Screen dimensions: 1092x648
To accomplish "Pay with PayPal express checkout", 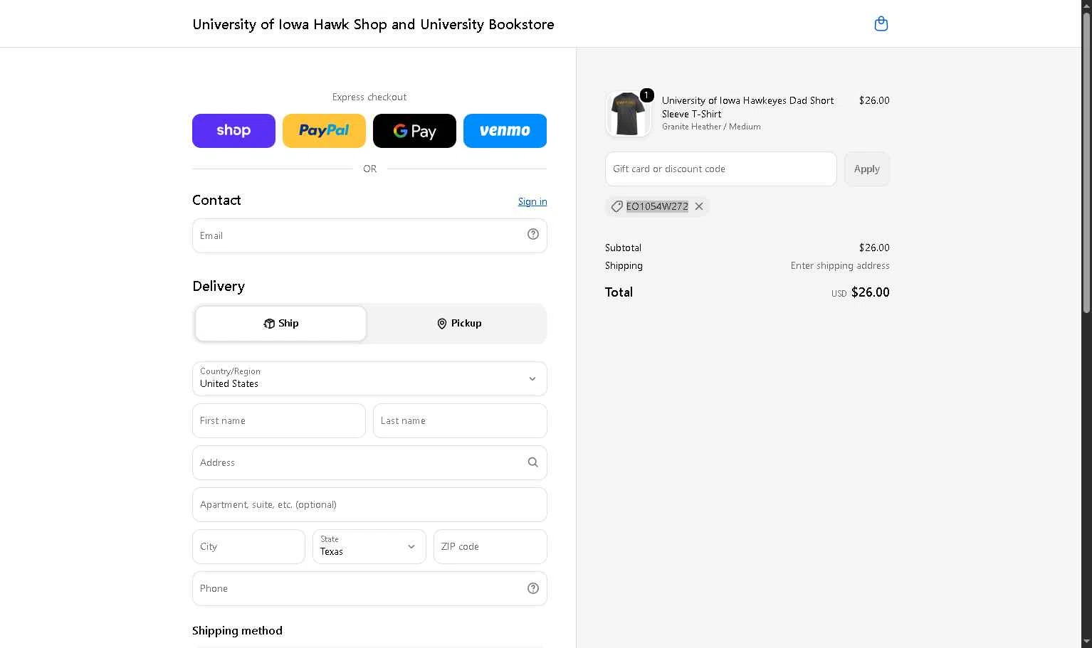I will point(324,131).
